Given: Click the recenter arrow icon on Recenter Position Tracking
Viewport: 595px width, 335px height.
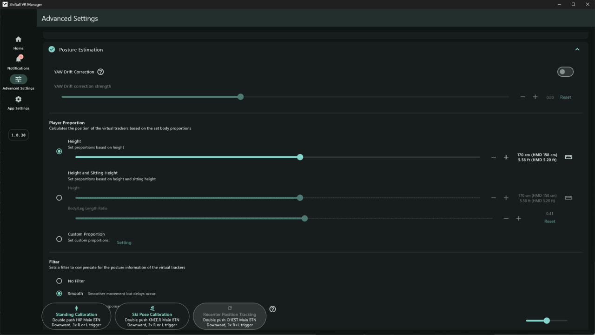Looking at the screenshot, I should 229,308.
